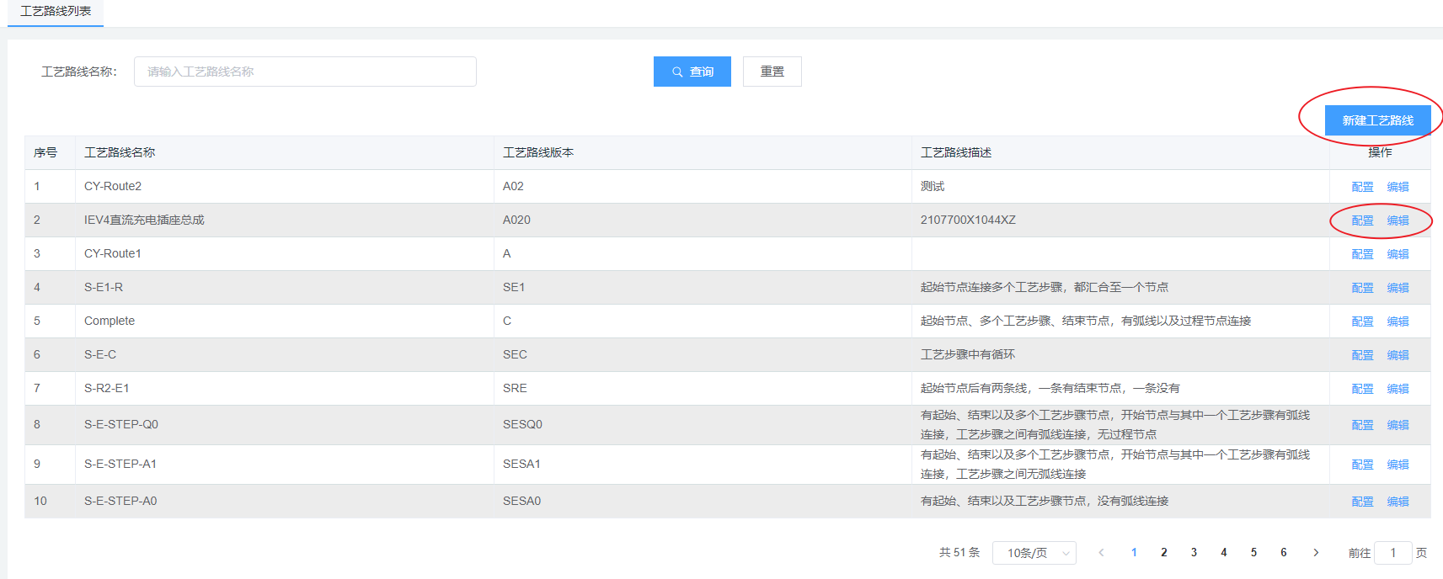Click the 重置 reset button
The image size is (1443, 579).
(772, 72)
